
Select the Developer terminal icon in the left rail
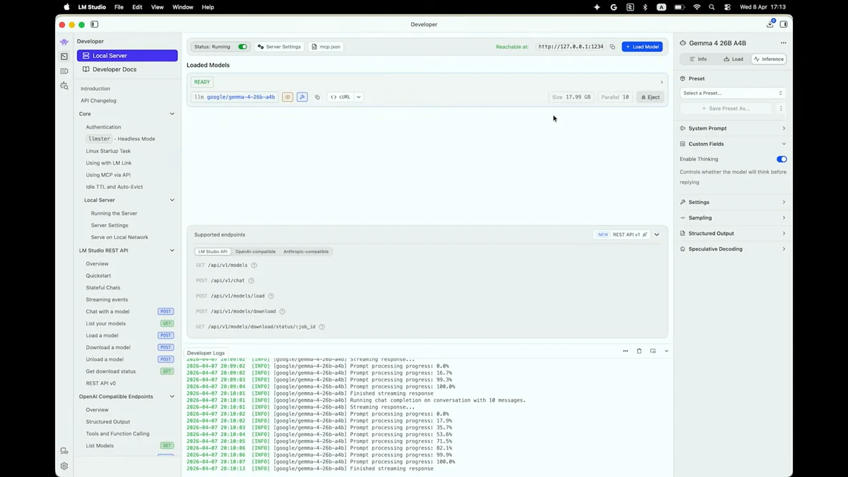coord(64,56)
